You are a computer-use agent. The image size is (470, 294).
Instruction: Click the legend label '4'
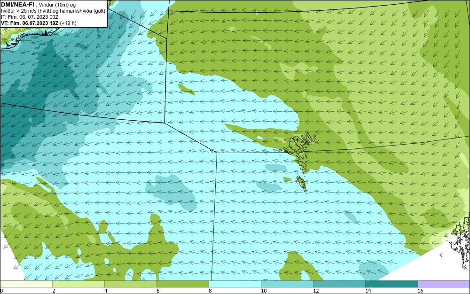point(106,291)
